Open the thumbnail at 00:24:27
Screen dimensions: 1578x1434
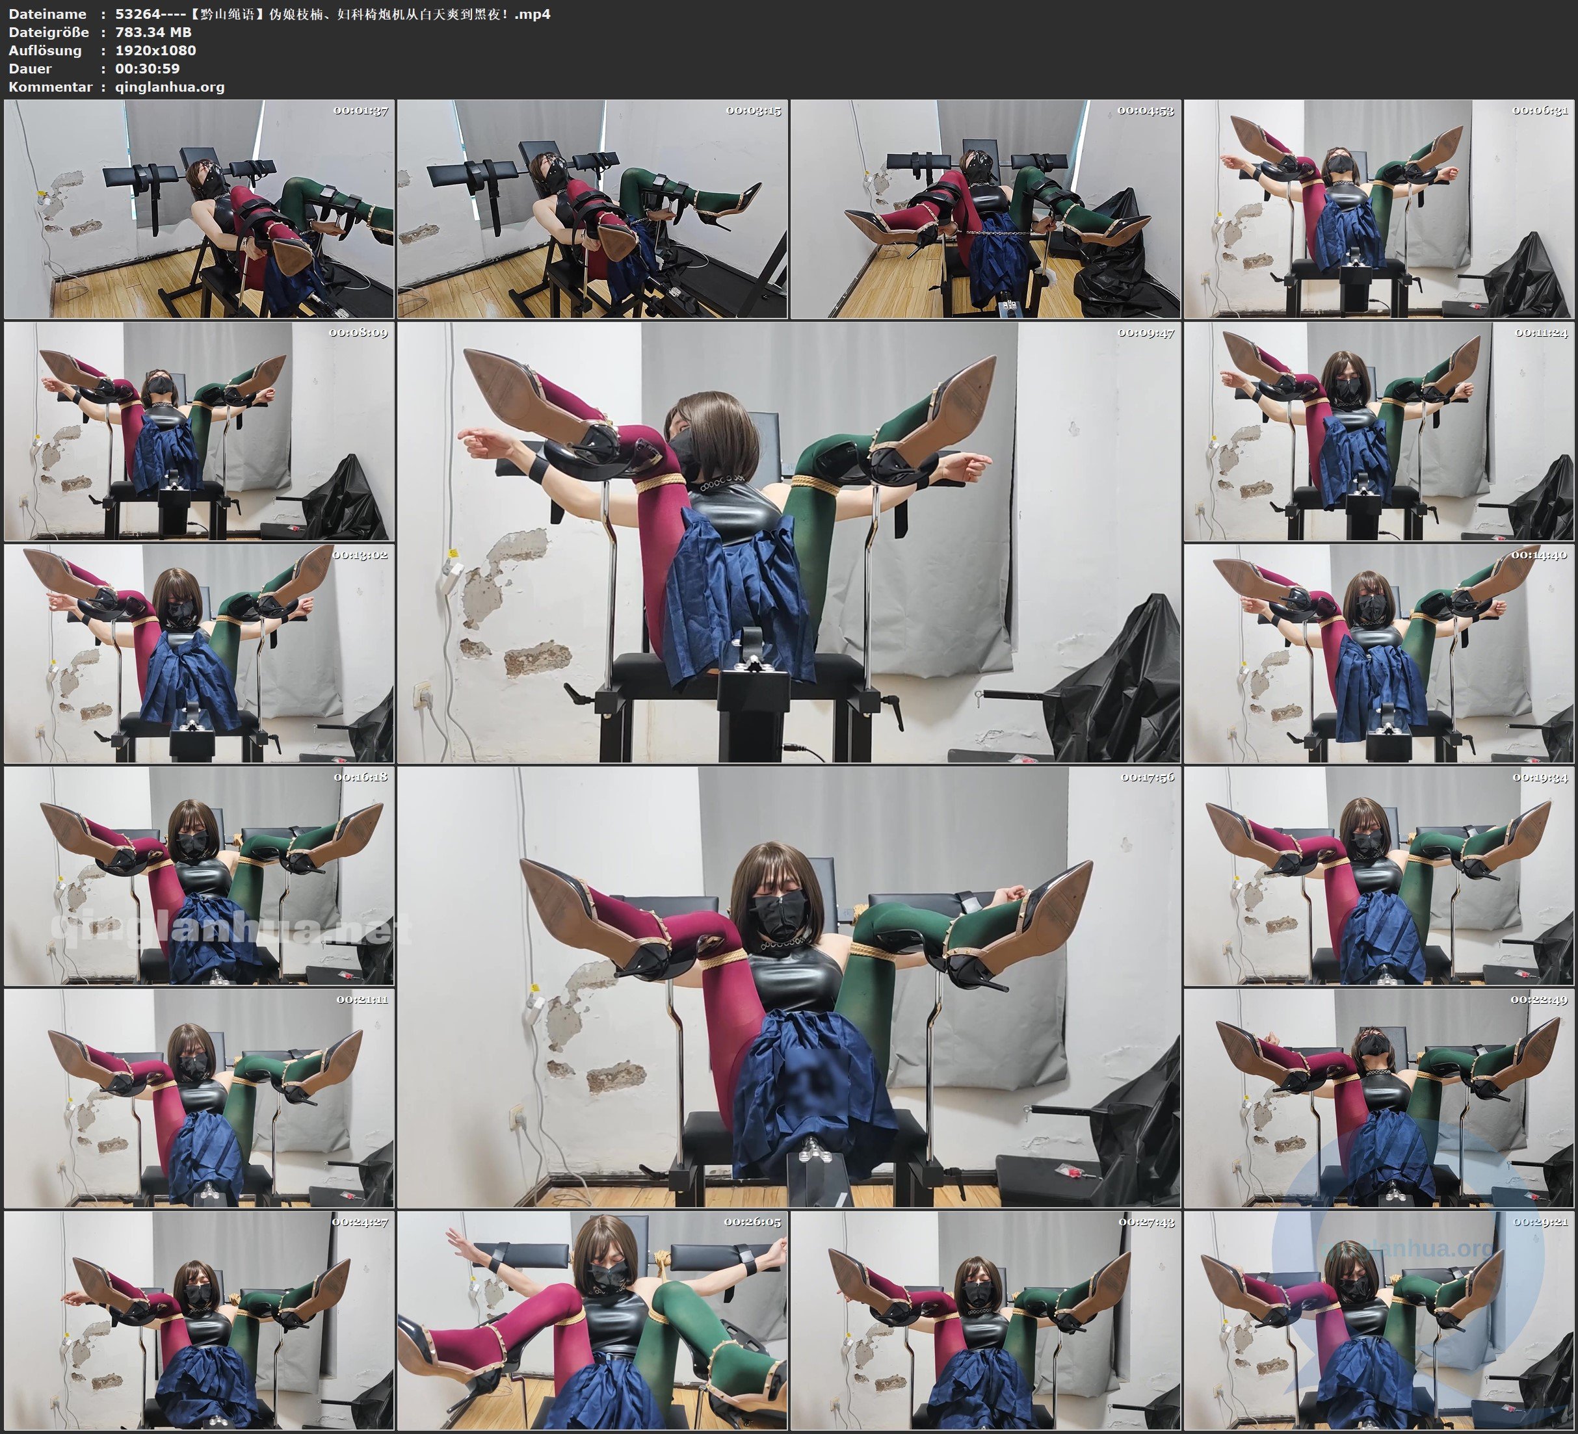point(199,1320)
